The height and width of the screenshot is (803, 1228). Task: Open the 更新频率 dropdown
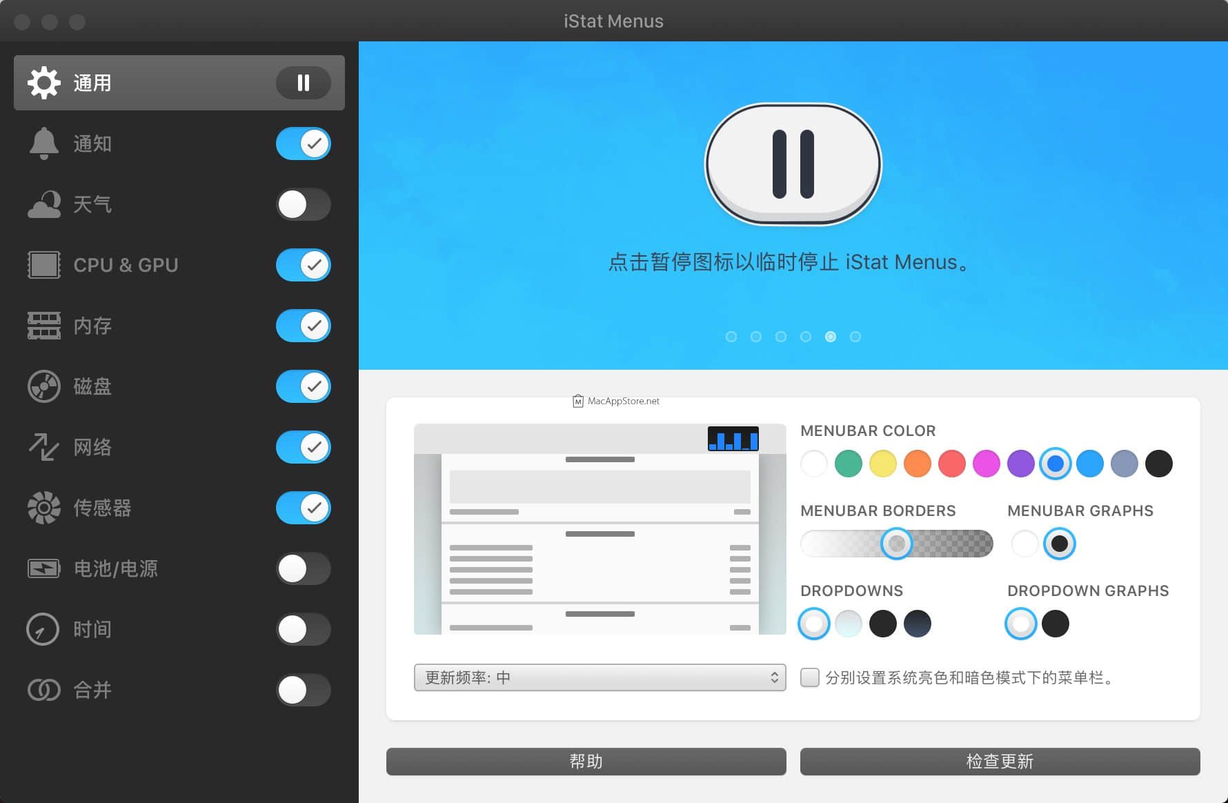(600, 677)
